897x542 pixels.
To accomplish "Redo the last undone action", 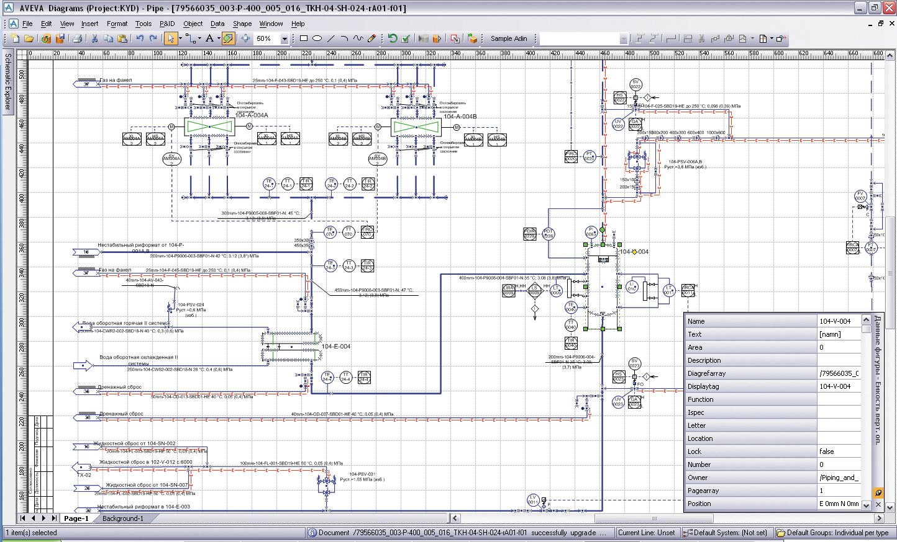I will (153, 38).
